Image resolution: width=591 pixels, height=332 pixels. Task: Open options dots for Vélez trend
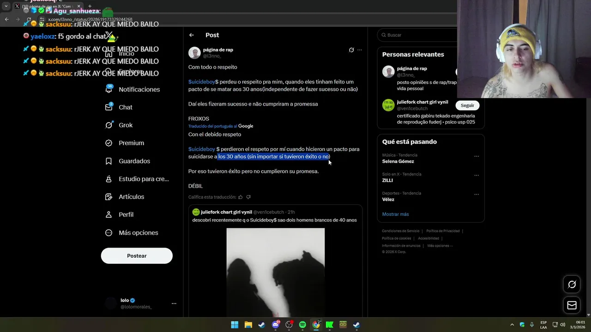point(476,195)
